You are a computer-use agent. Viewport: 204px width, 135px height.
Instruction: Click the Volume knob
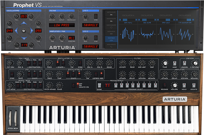[x=175, y=85]
